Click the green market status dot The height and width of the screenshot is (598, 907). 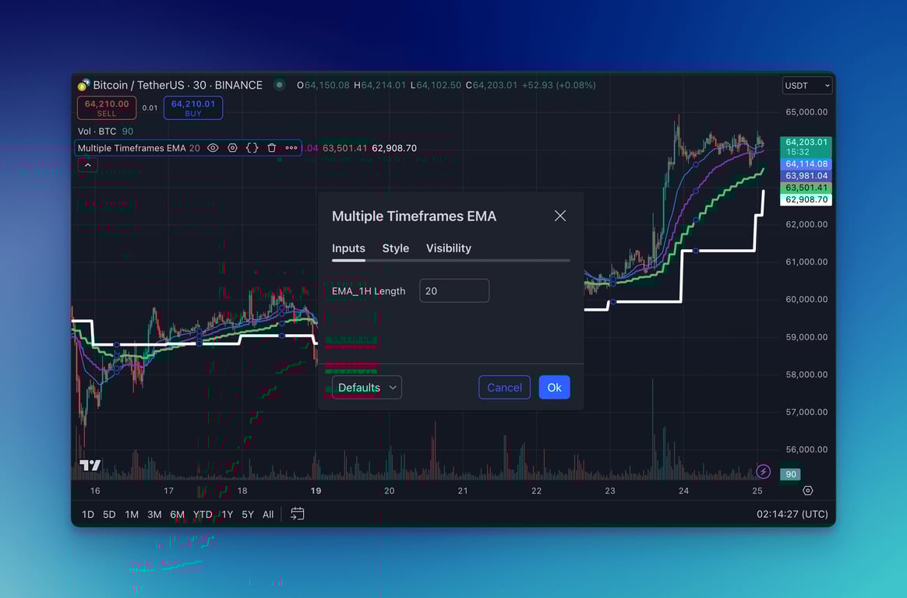coord(280,85)
